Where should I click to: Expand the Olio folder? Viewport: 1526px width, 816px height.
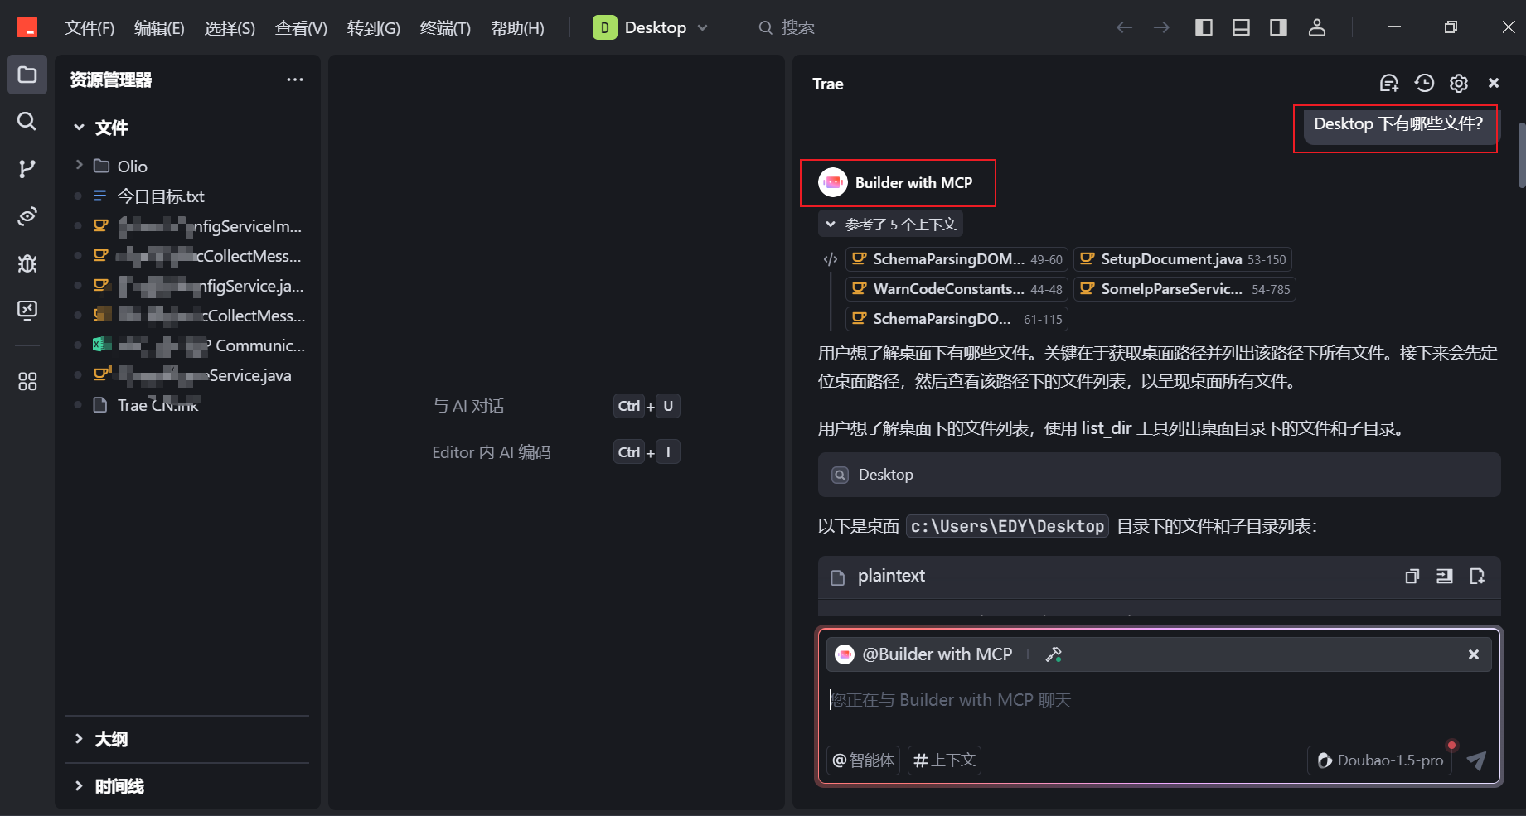[79, 166]
